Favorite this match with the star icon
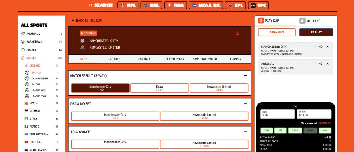354x152 pixels. (237, 33)
